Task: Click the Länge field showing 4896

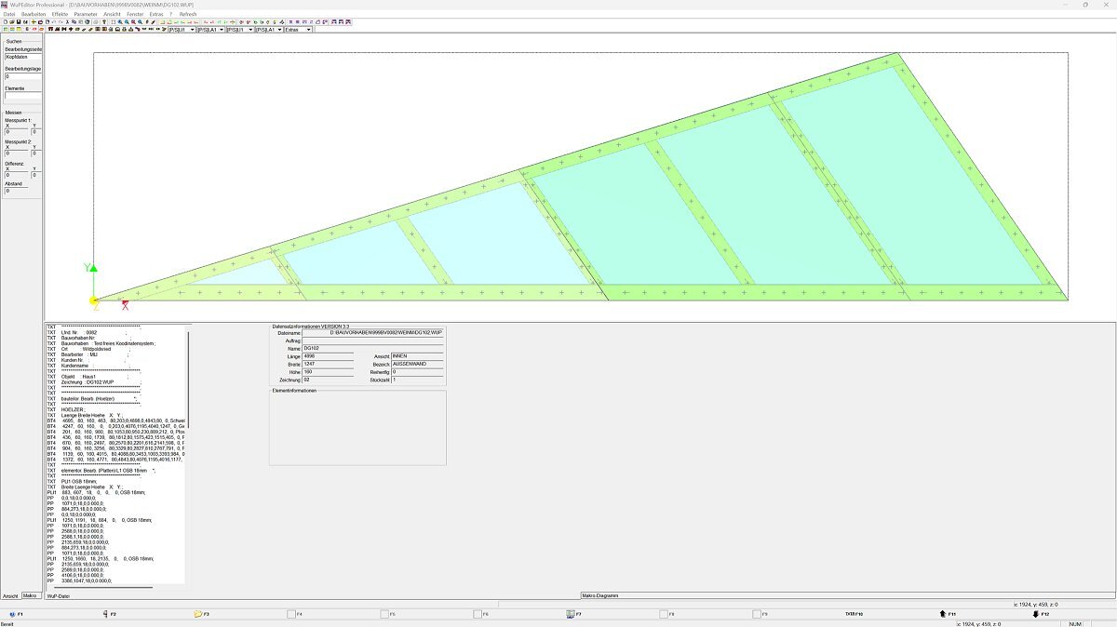Action: click(328, 356)
